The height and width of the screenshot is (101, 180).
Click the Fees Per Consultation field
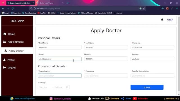click(152, 76)
